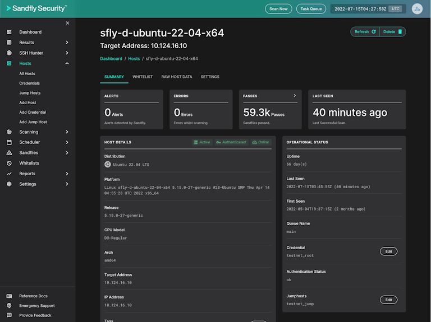Viewport: 431px width, 322px height.
Task: Click the timestamp 2022-07-15T04:27:58Z
Action: tap(360, 9)
